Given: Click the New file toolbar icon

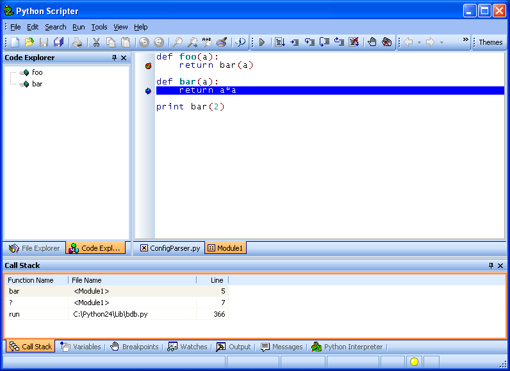Looking at the screenshot, I should (x=15, y=42).
